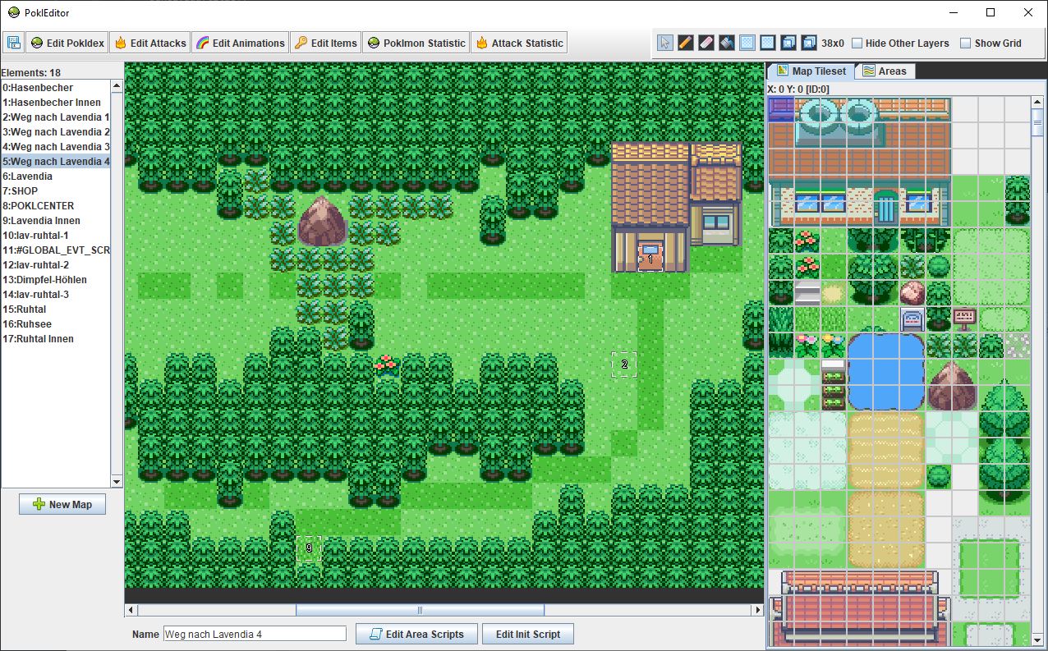Select map 8:POKLCENTER in list
This screenshot has width=1048, height=651.
[x=56, y=205]
